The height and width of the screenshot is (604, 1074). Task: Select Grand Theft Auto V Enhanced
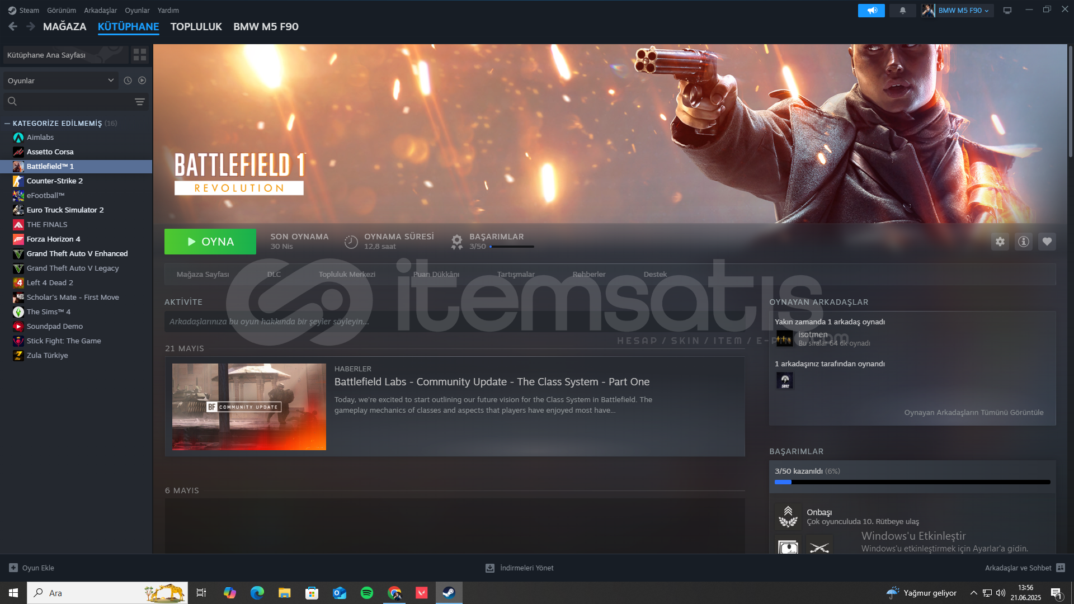[x=76, y=254]
